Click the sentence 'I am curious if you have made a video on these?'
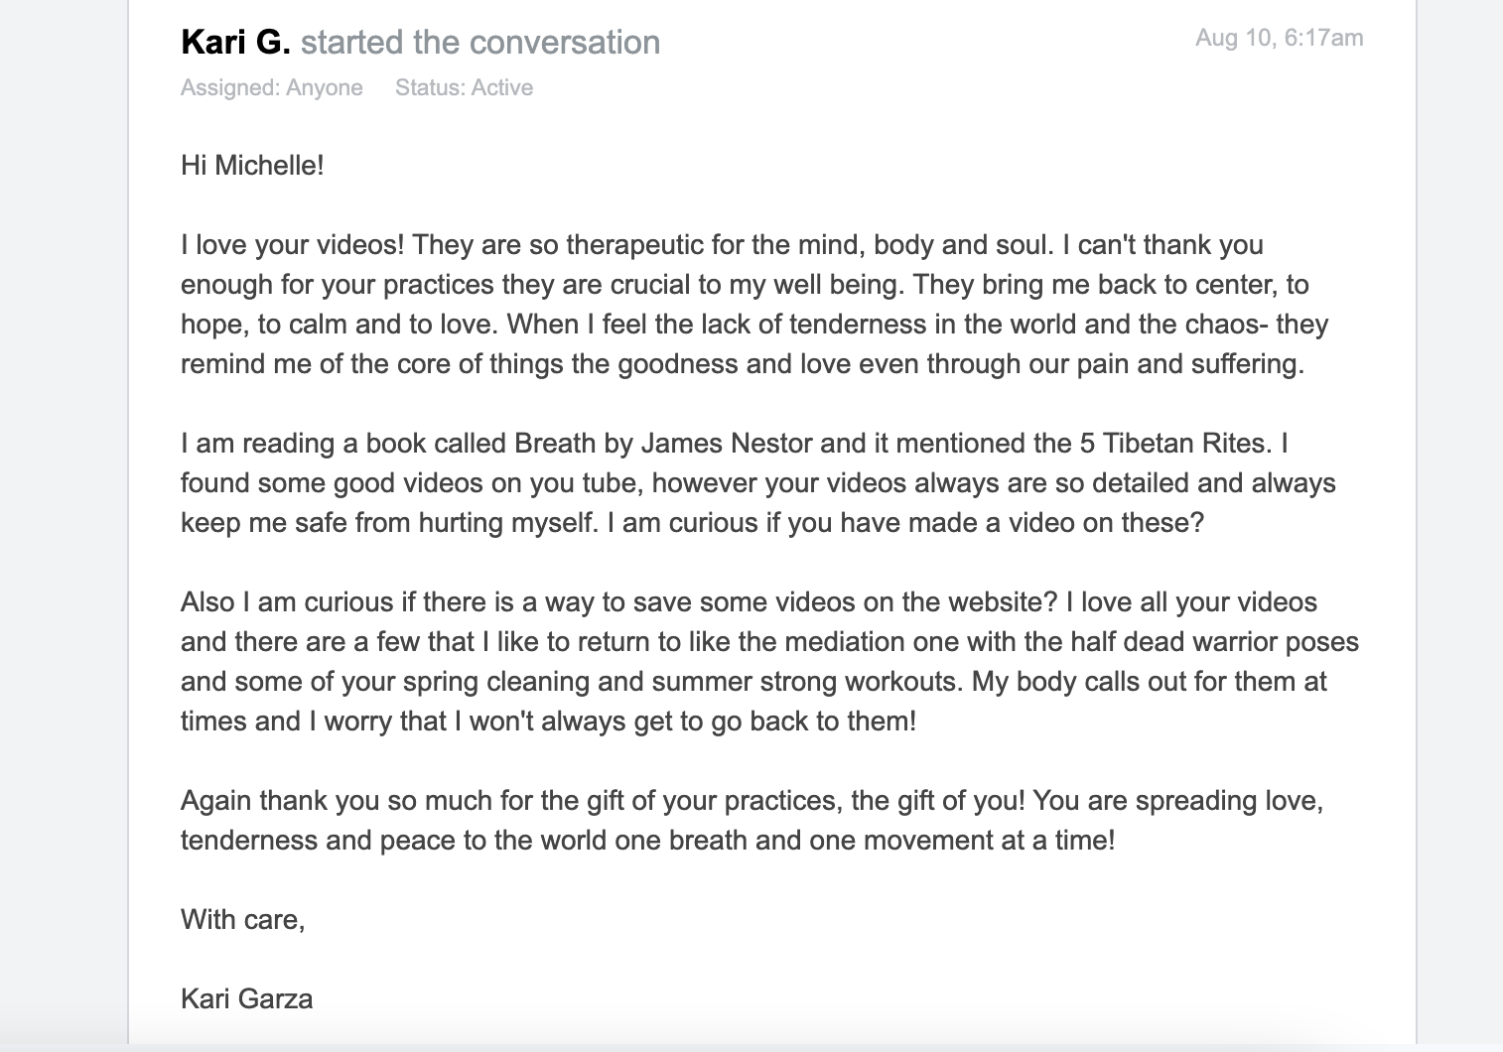The height and width of the screenshot is (1052, 1503). click(x=912, y=522)
